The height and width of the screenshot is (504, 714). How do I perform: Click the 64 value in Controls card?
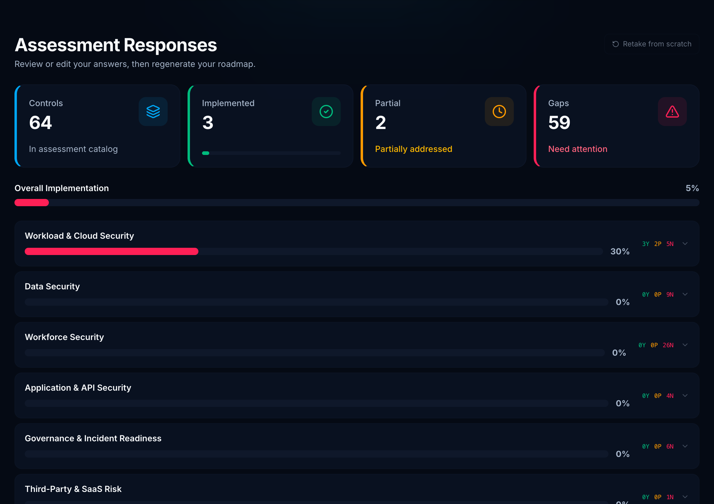coord(40,122)
